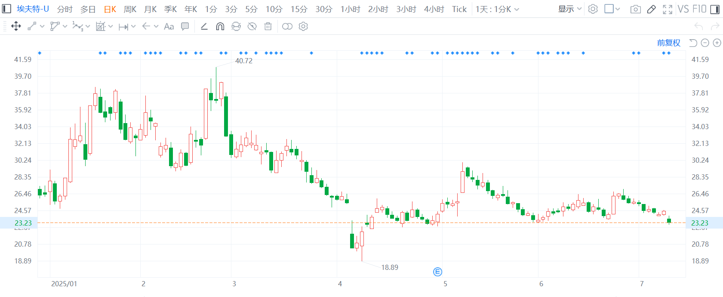This screenshot has height=297, width=723.
Task: Open the 1天:1分K dropdown
Action: (x=497, y=9)
